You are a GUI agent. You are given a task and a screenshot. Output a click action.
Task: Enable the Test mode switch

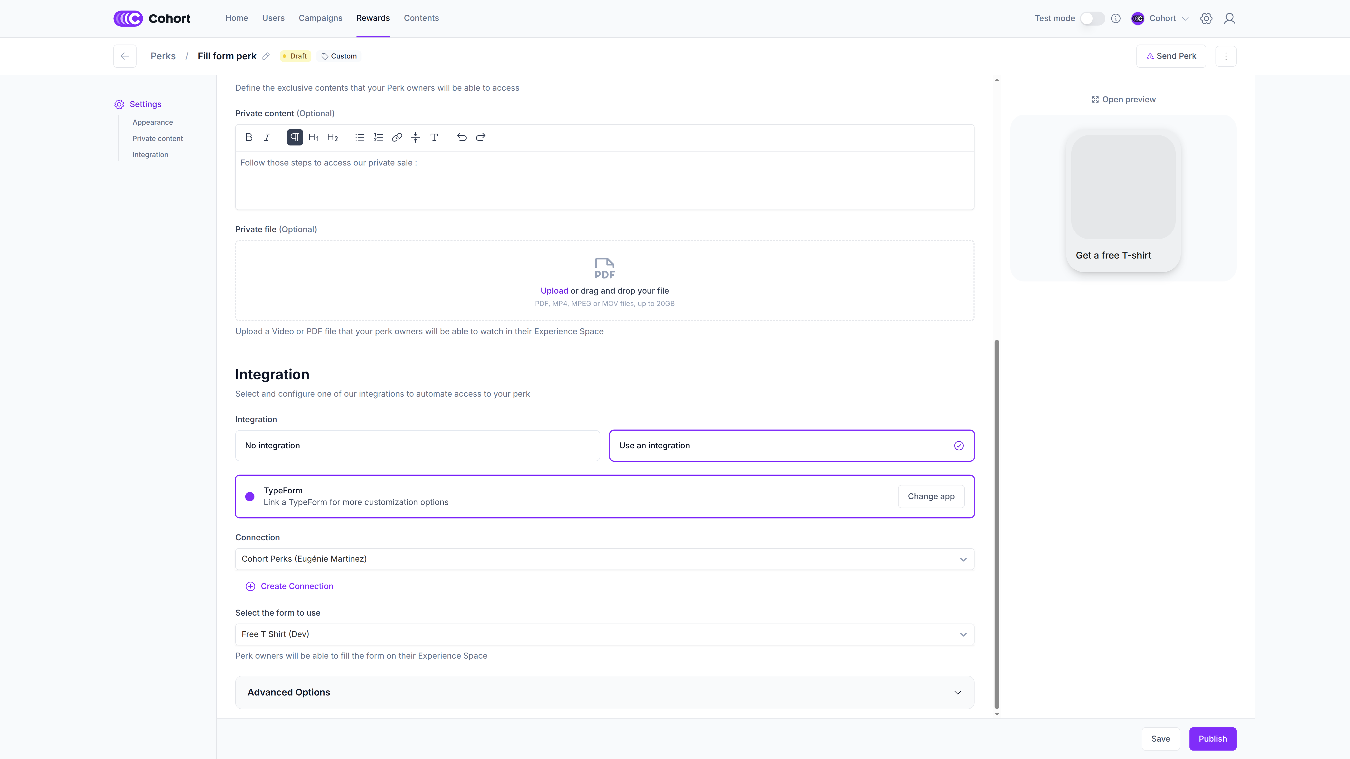coord(1092,18)
